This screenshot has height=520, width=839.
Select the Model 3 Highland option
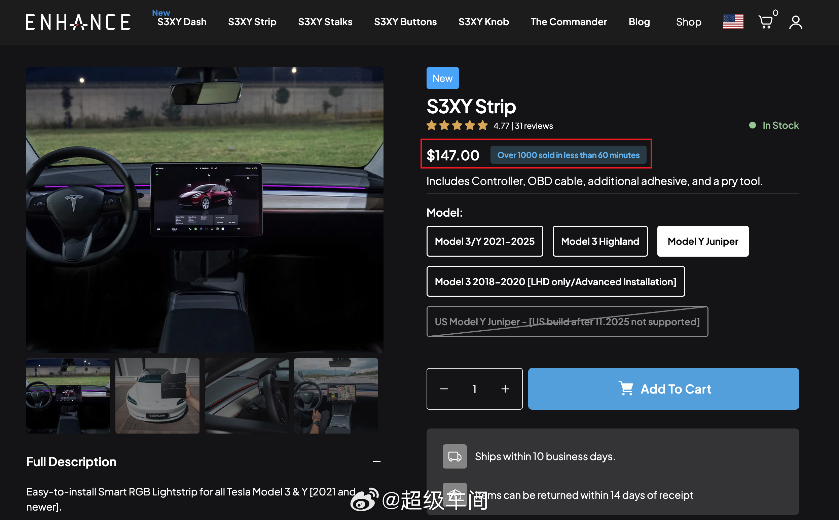[x=600, y=241]
